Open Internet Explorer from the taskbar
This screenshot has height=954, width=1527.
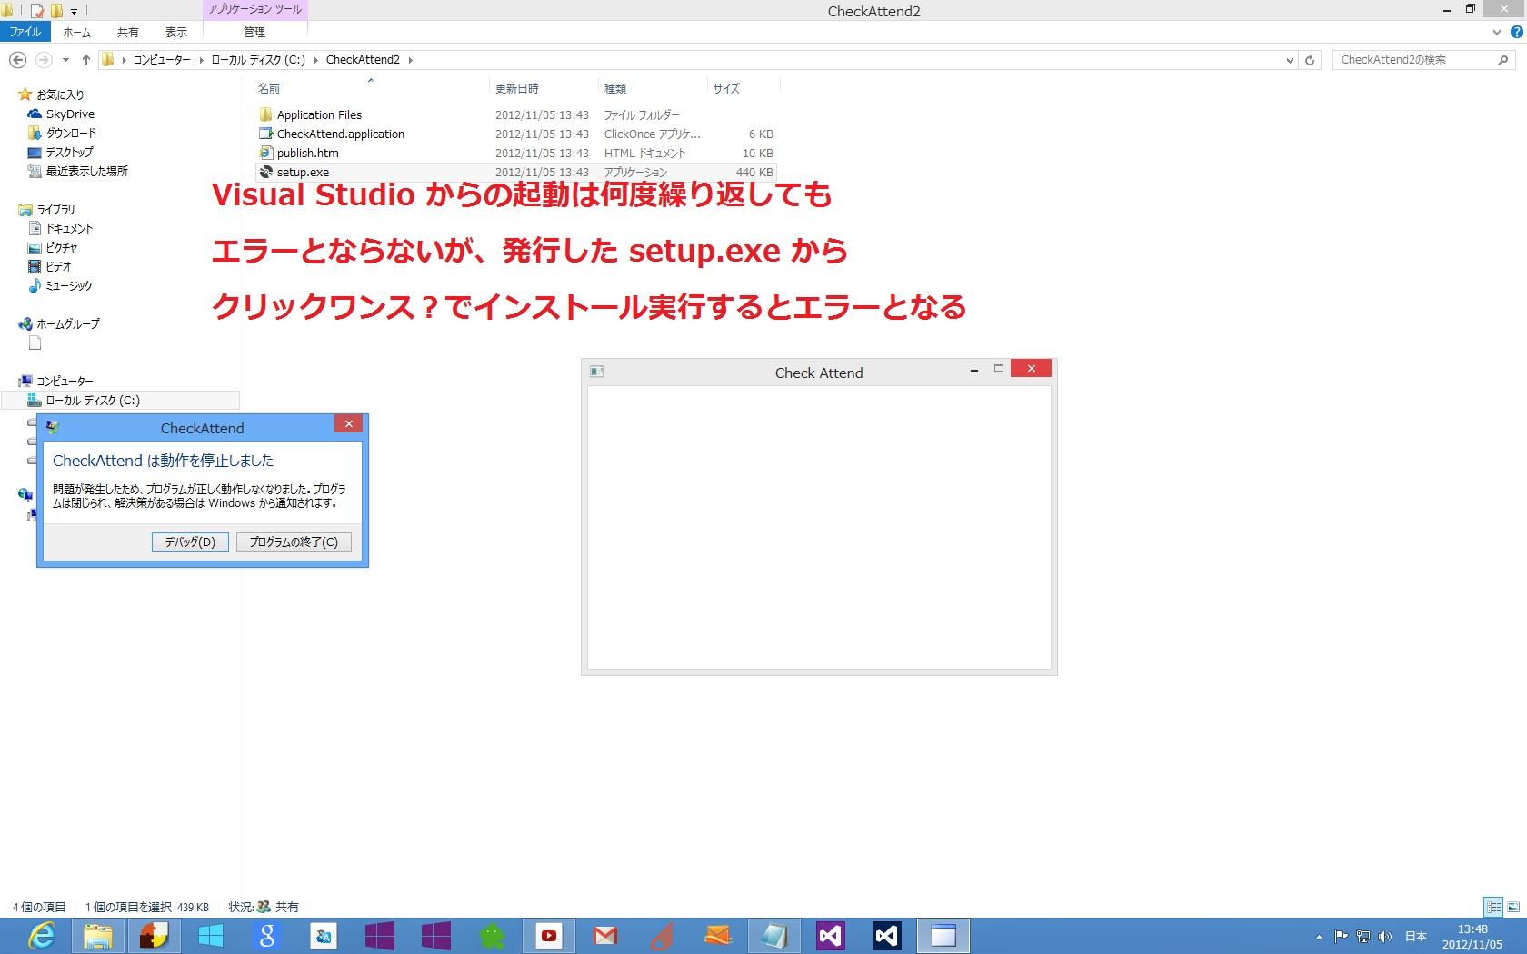point(41,935)
